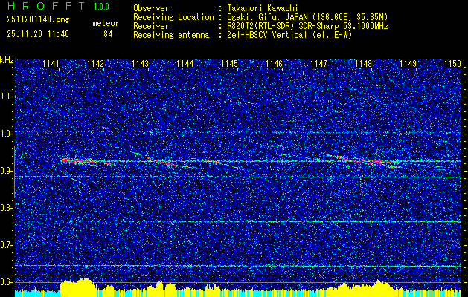Image resolution: width=468 pixels, height=297 pixels.
Task: Click the 0.7 frequency axis label
Action: (x=7, y=245)
